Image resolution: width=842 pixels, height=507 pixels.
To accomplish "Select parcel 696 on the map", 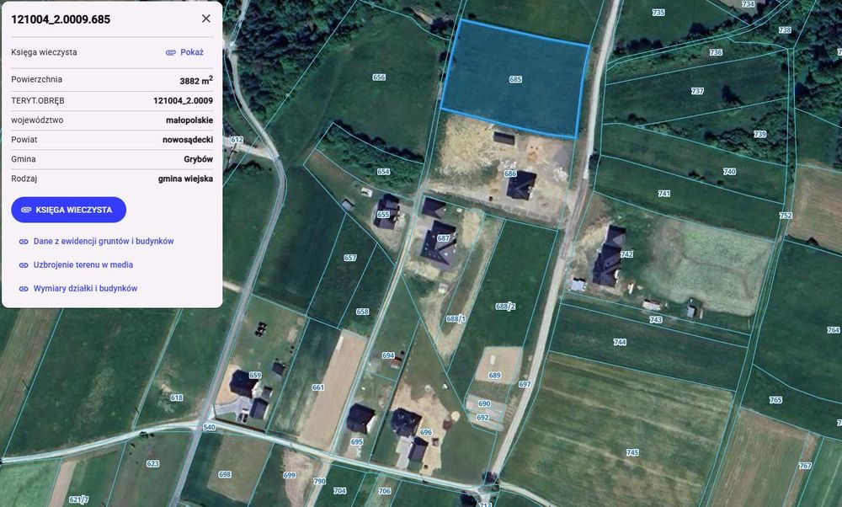I will [426, 432].
